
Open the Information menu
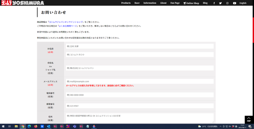150,3
